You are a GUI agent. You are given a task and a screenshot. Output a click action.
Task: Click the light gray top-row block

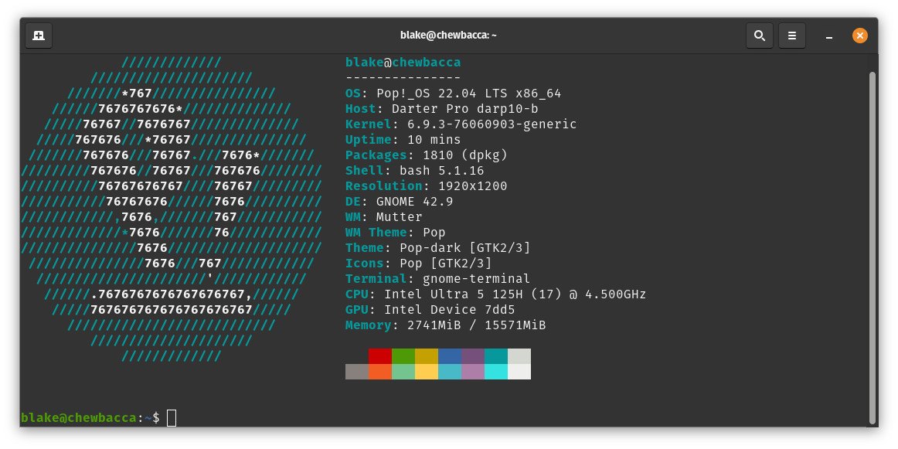tap(519, 356)
